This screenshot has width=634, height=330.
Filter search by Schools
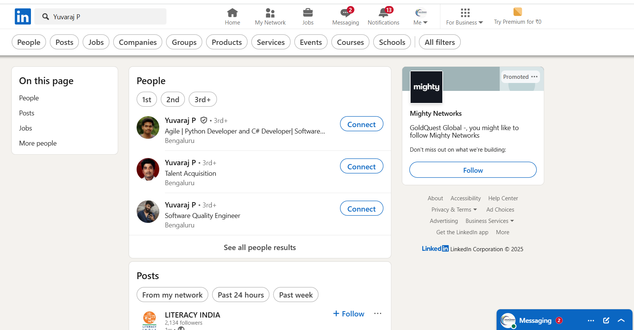click(392, 42)
